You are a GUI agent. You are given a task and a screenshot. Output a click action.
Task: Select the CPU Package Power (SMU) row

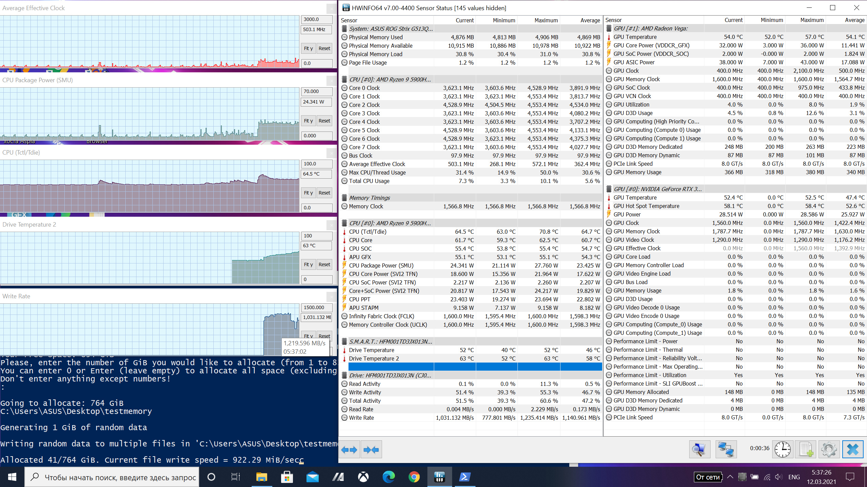(x=471, y=265)
